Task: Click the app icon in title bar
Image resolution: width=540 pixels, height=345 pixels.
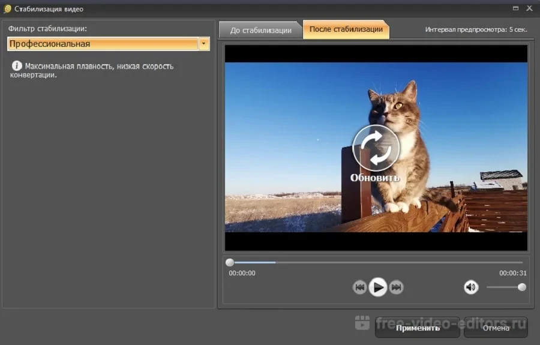Action: pyautogui.click(x=7, y=9)
